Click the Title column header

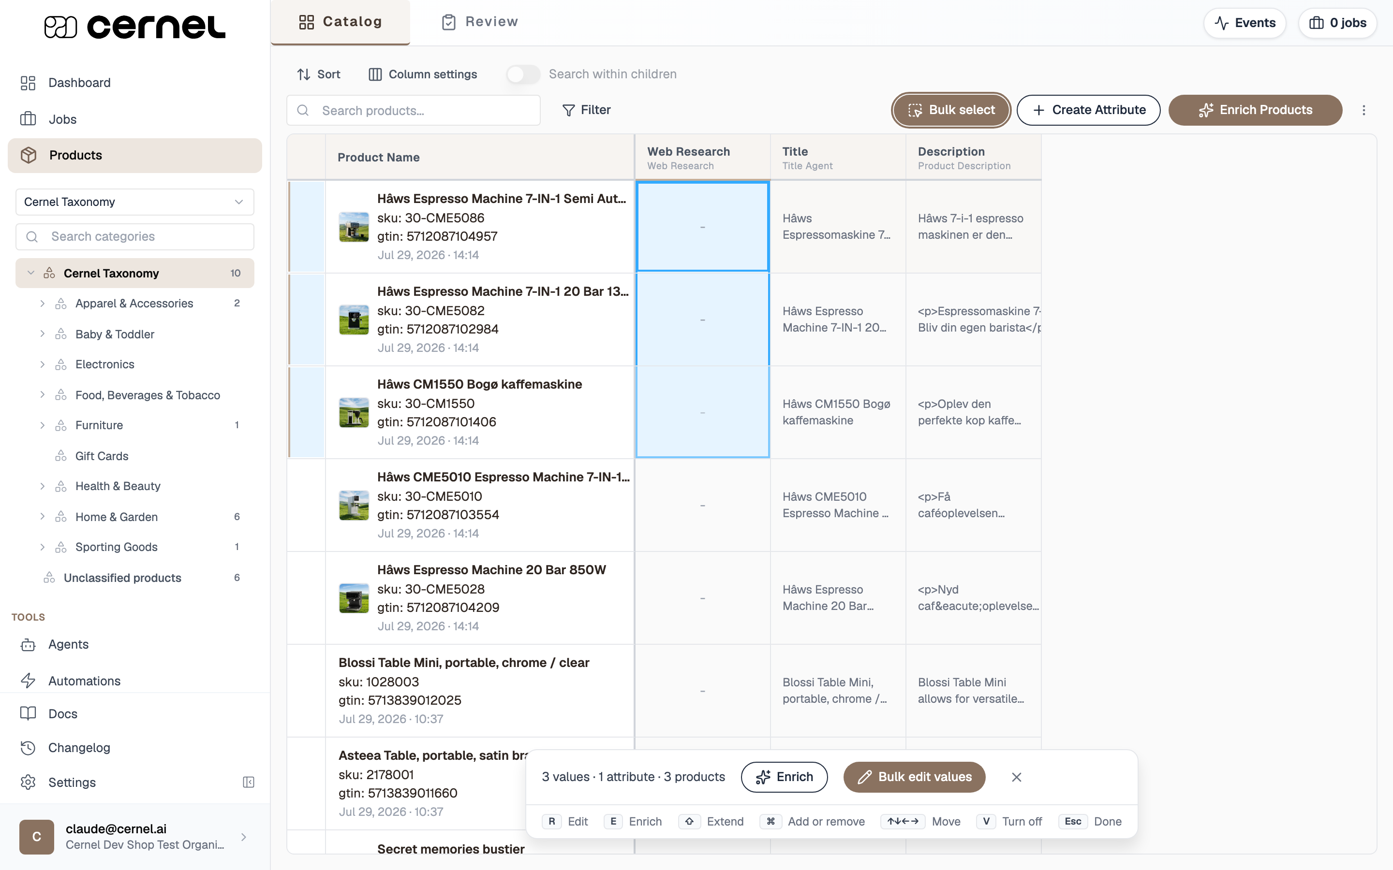click(838, 157)
